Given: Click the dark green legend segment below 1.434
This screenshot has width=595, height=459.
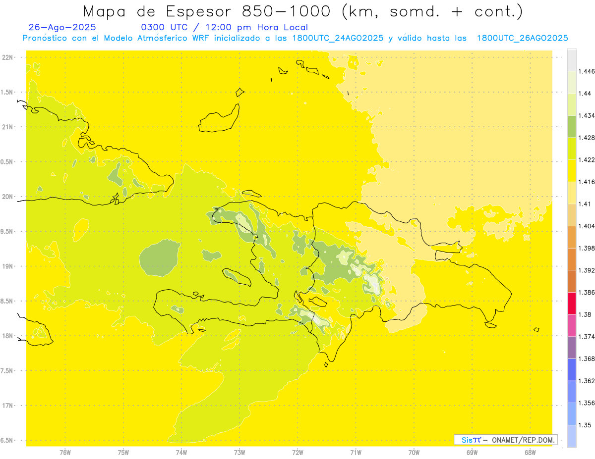Looking at the screenshot, I should pos(572,126).
